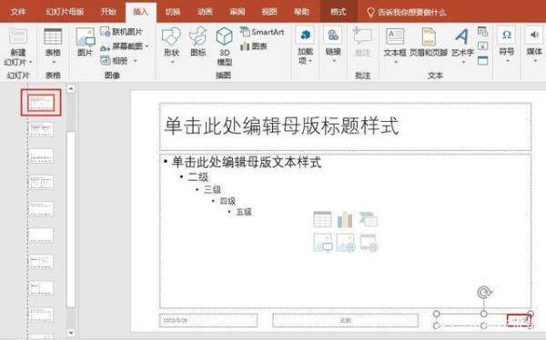Click the 四级 bullet text
Screen dimensions: 546x340
click(x=227, y=201)
